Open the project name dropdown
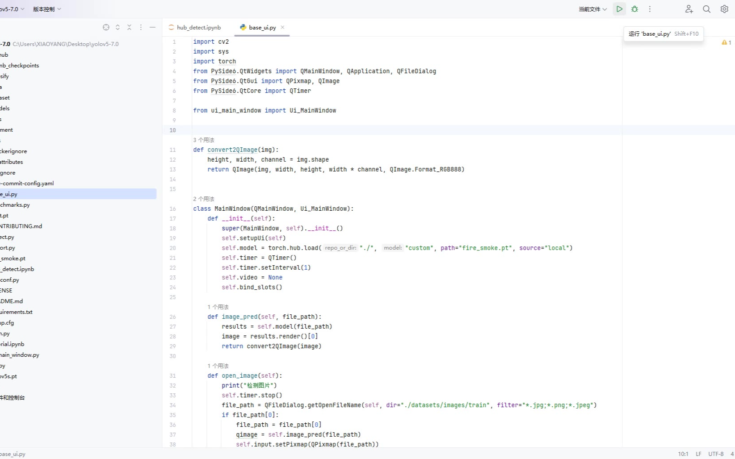This screenshot has width=735, height=459. (12, 9)
